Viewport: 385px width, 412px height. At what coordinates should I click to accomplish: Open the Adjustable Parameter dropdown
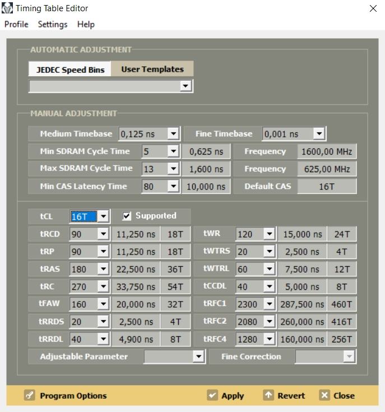coord(198,357)
